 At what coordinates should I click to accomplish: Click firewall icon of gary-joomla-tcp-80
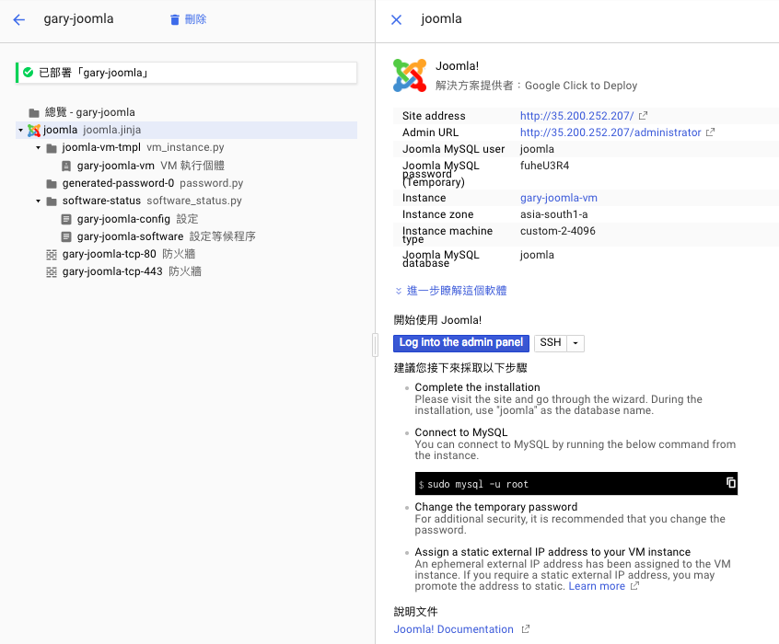click(52, 255)
